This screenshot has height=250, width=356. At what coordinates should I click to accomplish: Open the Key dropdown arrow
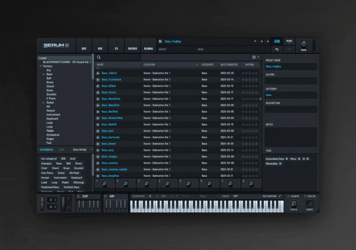[x=177, y=196]
